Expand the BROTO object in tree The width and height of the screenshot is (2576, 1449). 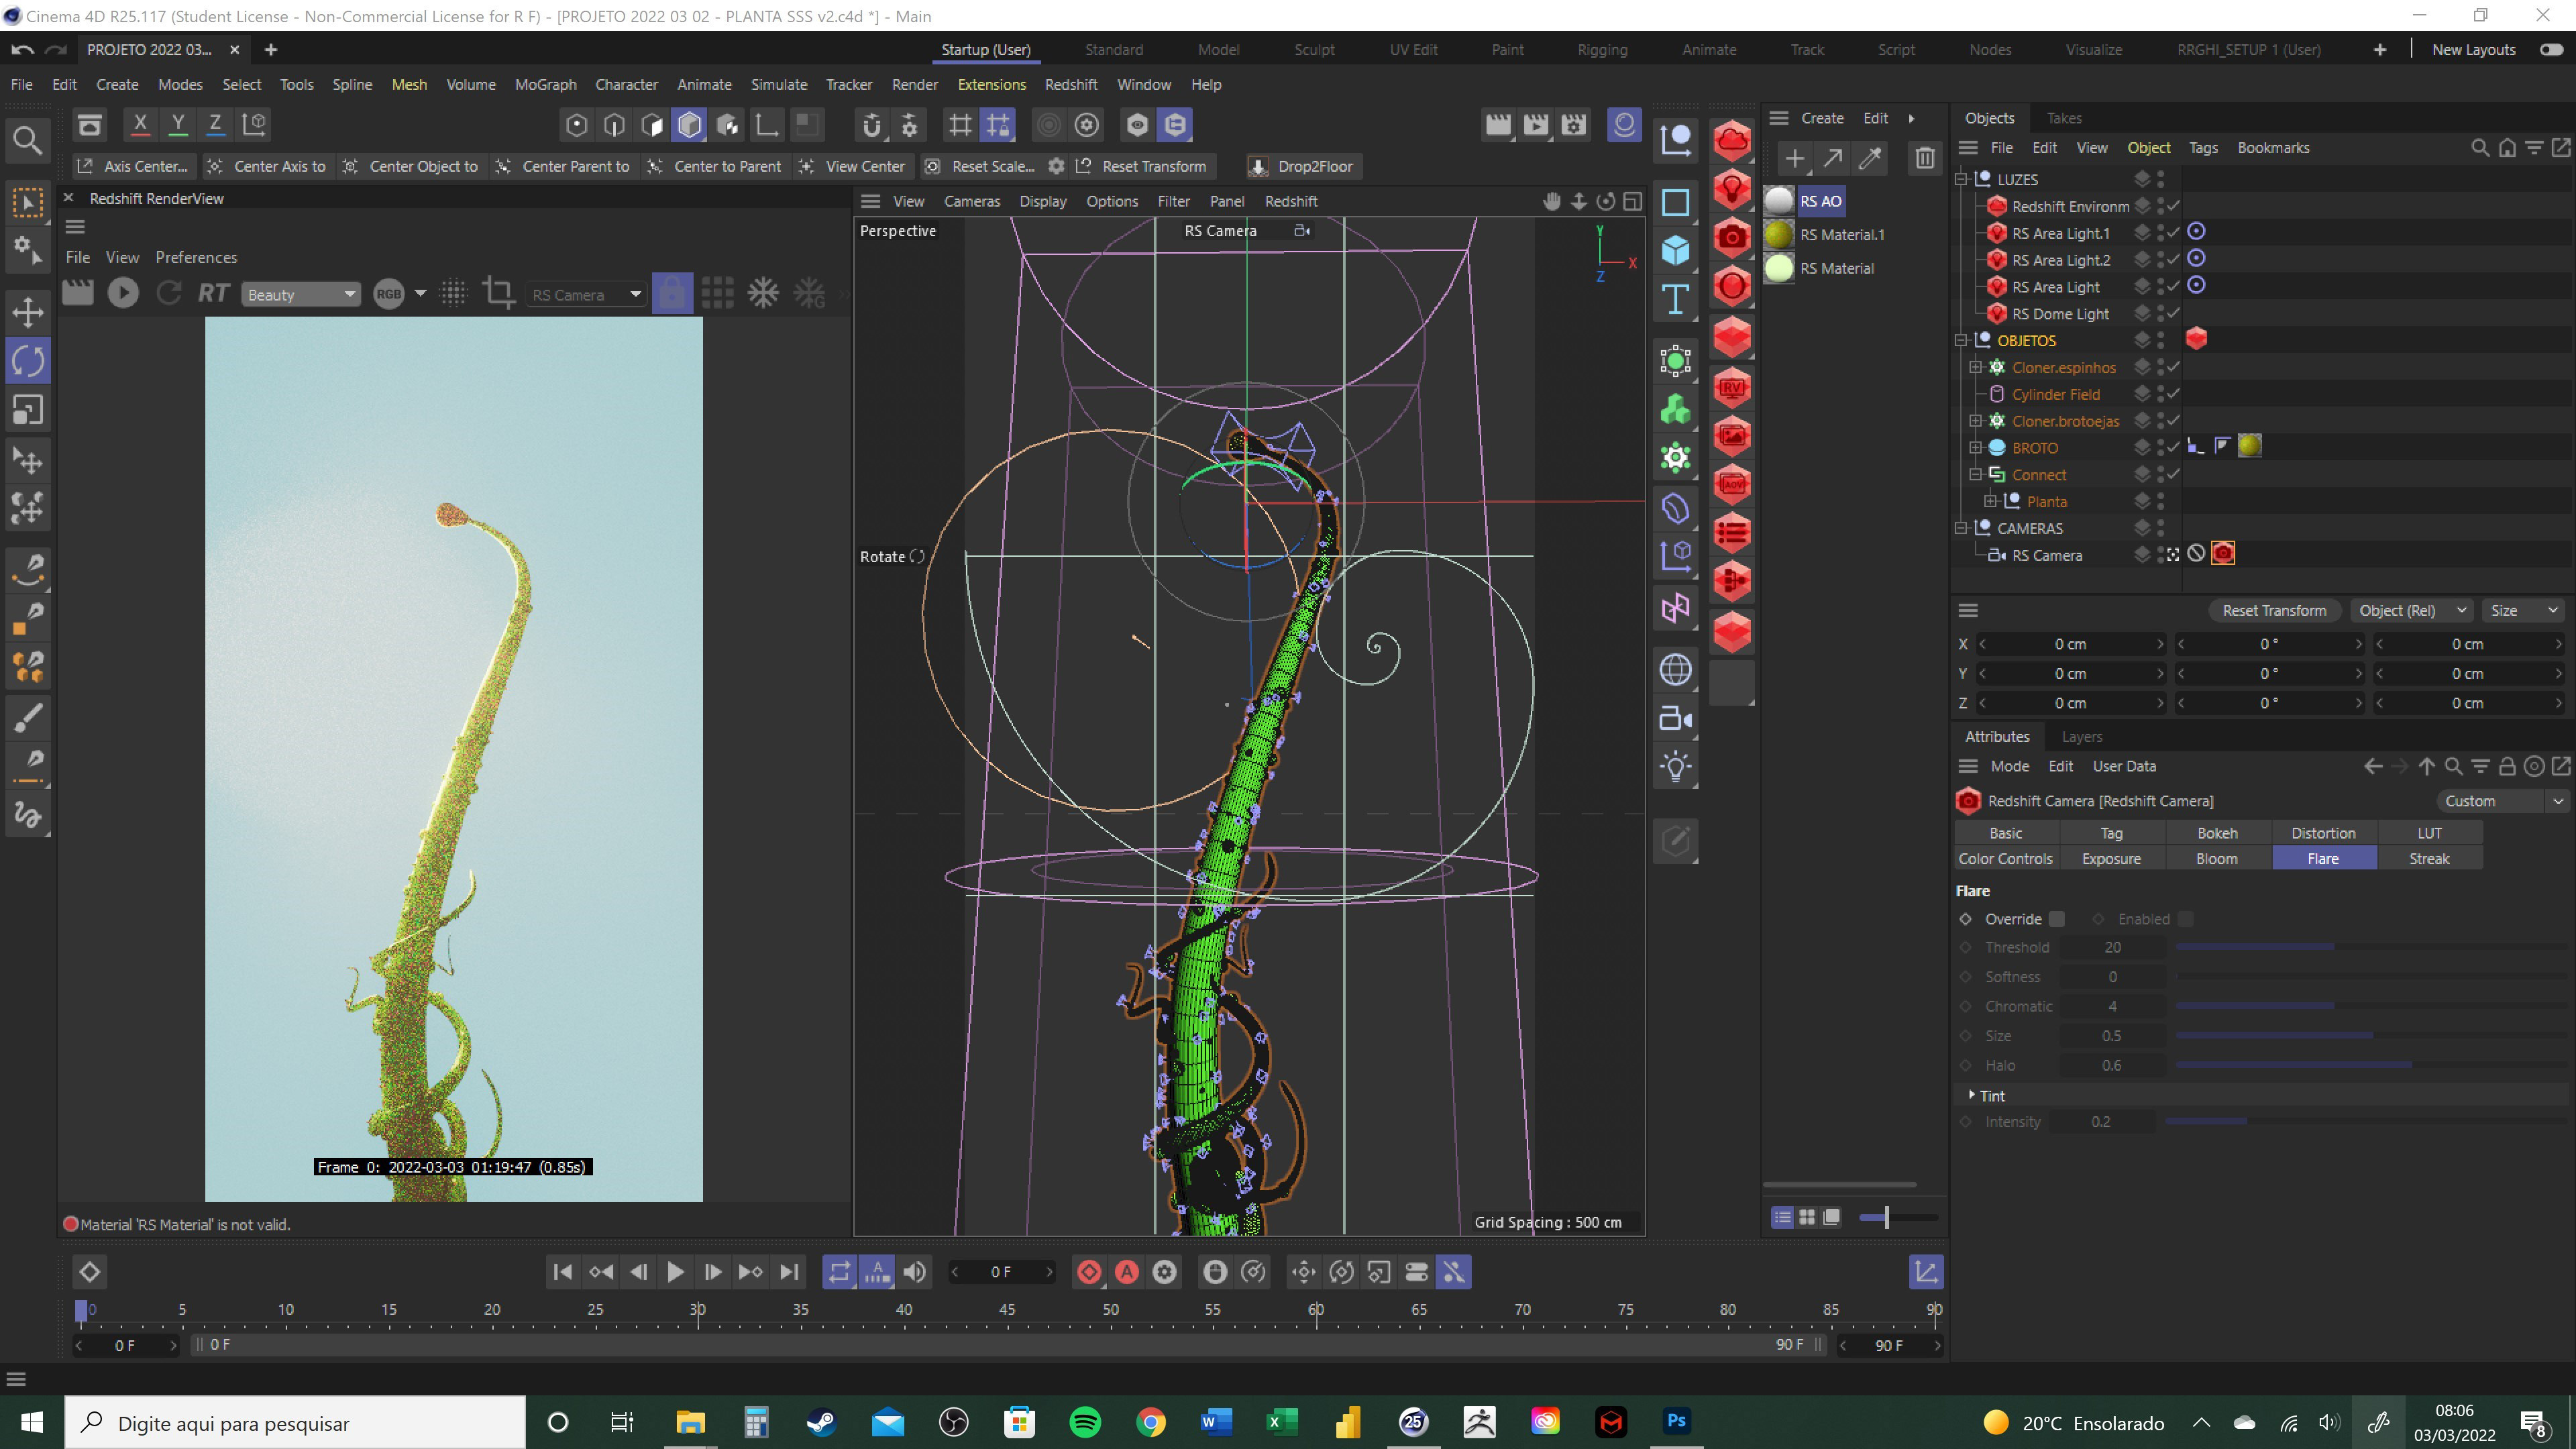pyautogui.click(x=1976, y=448)
